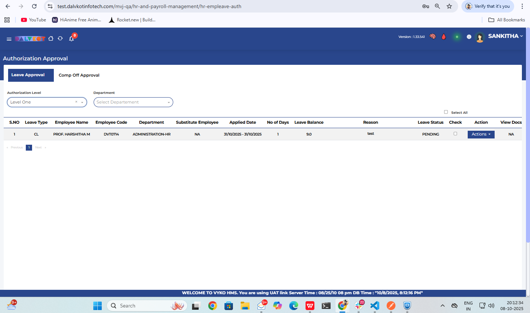Check the row checkbox for Prof. Harshitha M

(x=455, y=134)
